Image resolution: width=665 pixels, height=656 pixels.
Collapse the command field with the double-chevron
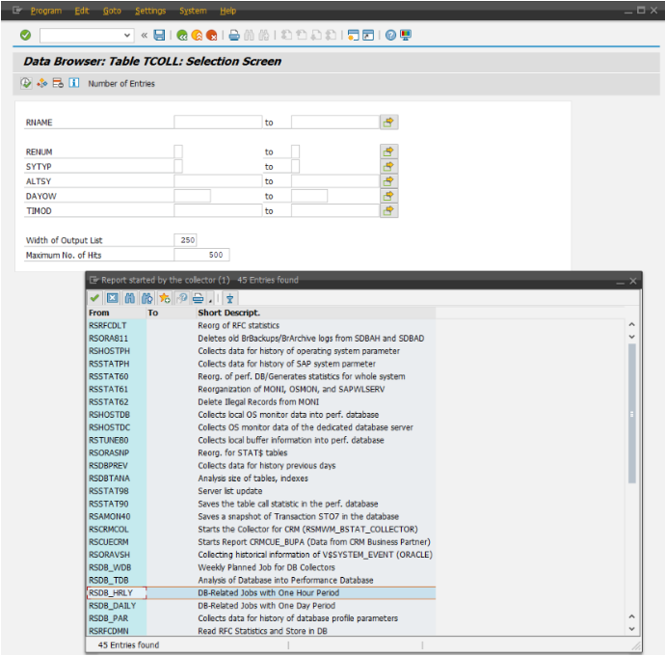coord(145,36)
